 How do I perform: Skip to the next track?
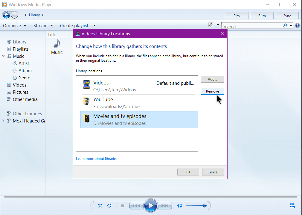pos(165,205)
